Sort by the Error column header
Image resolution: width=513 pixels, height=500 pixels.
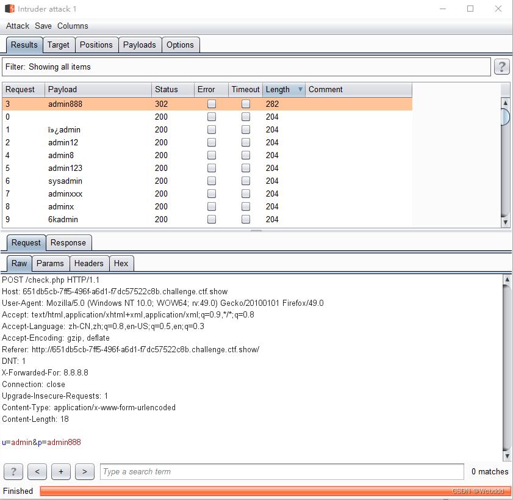click(211, 89)
